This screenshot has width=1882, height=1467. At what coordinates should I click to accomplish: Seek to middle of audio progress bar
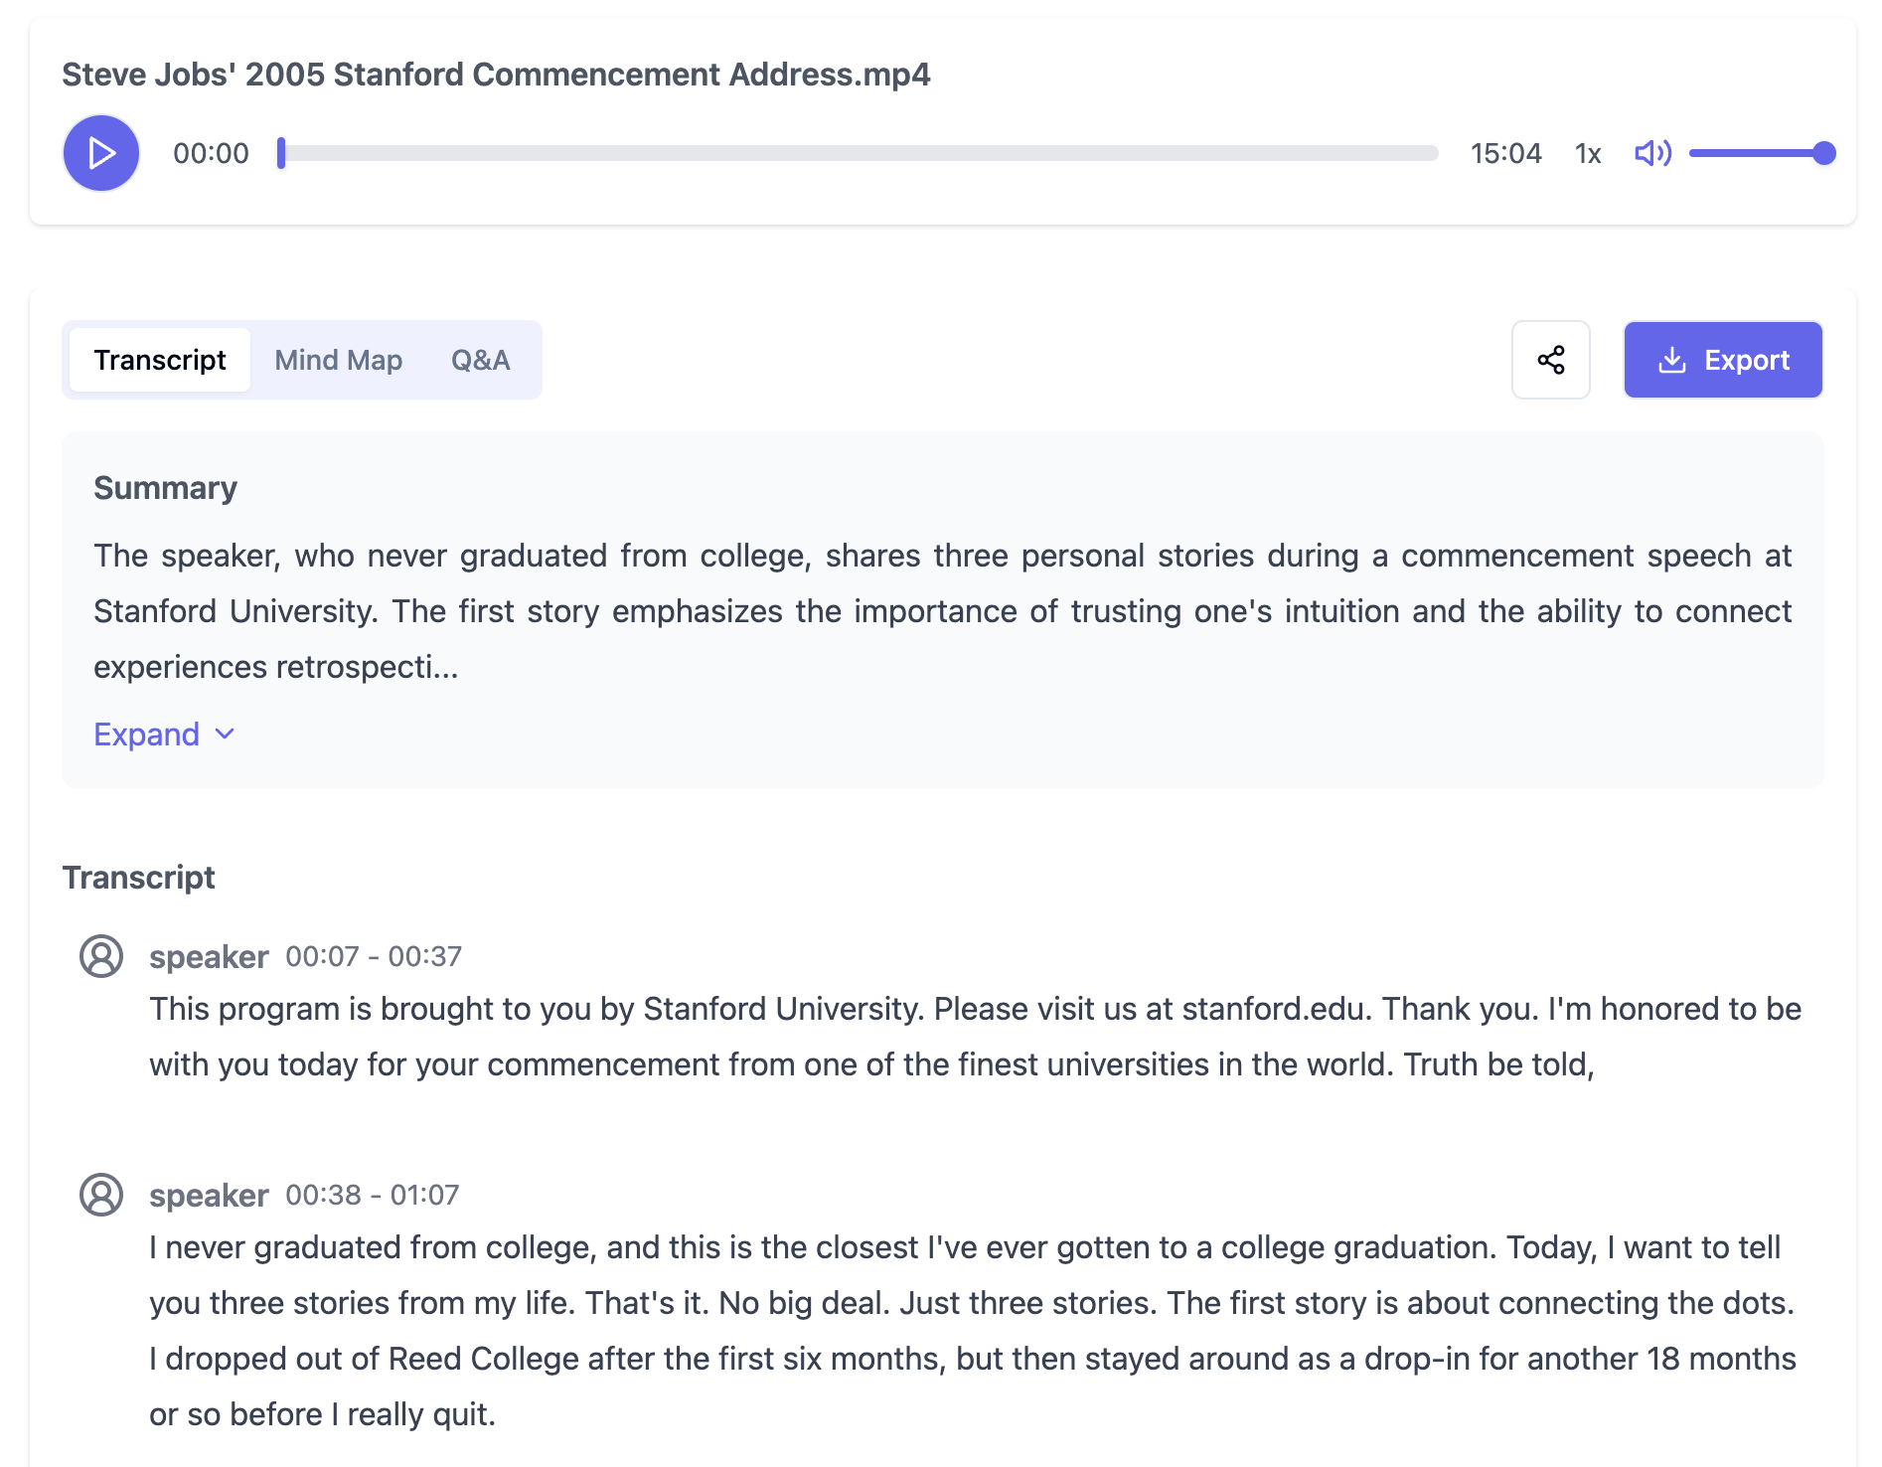pos(861,153)
